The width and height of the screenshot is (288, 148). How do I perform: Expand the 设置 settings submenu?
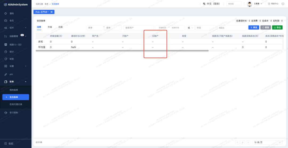[26, 66]
